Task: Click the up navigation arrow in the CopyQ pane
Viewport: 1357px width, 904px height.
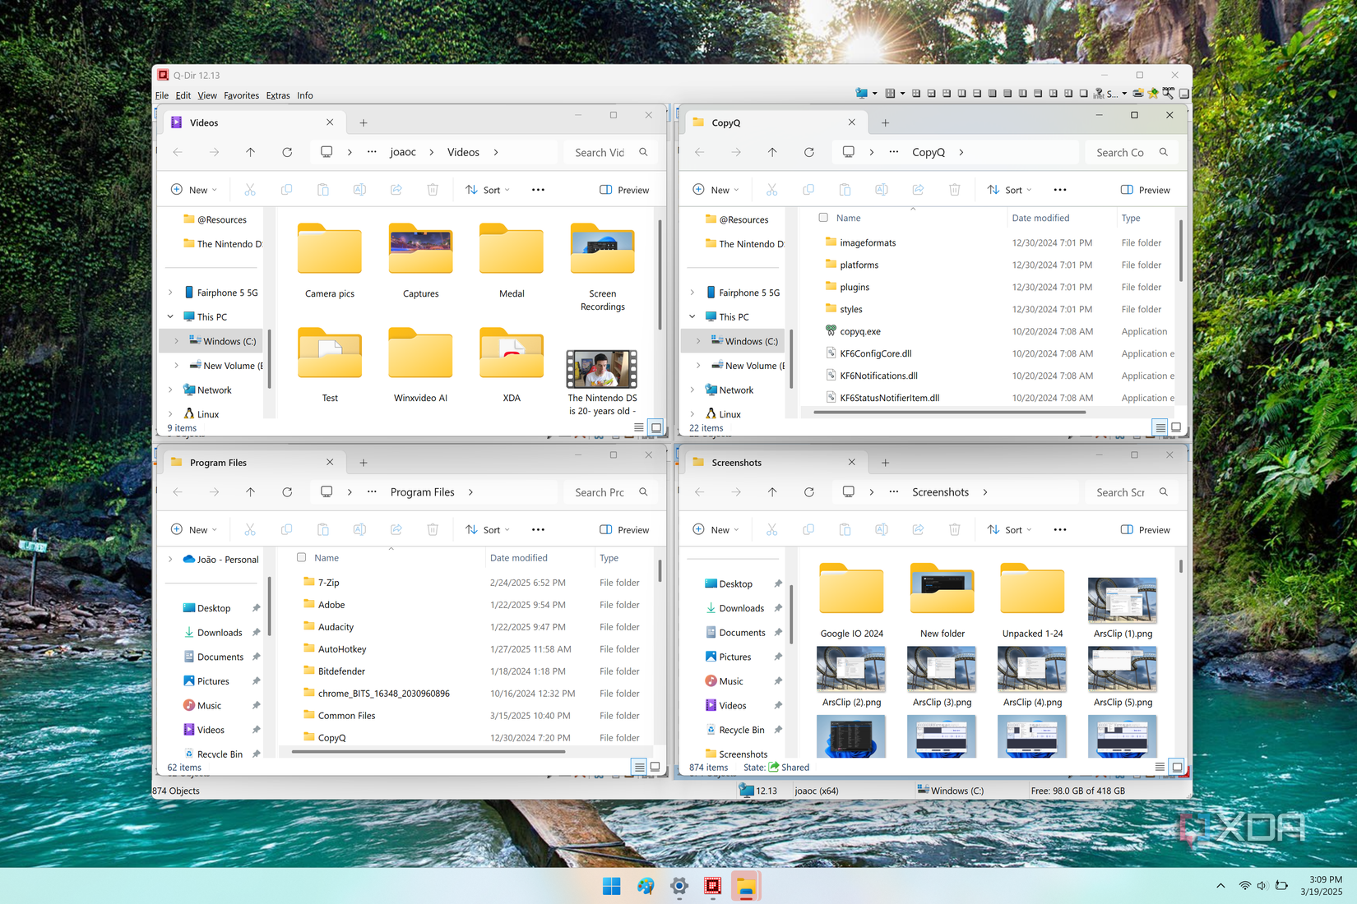Action: (772, 152)
